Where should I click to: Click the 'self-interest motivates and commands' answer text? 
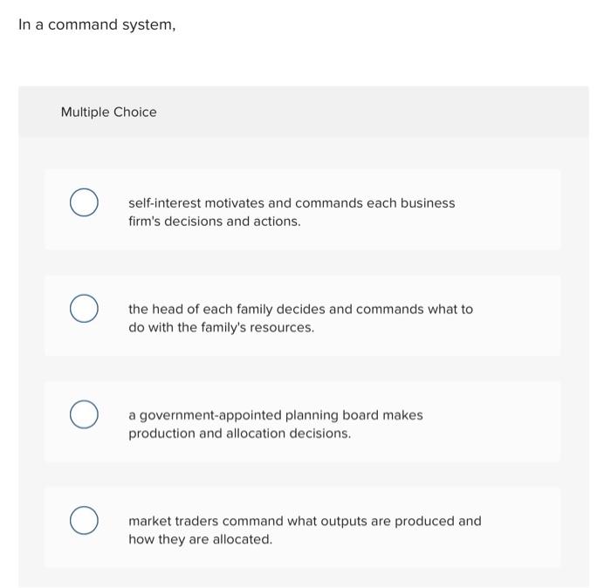tap(291, 203)
